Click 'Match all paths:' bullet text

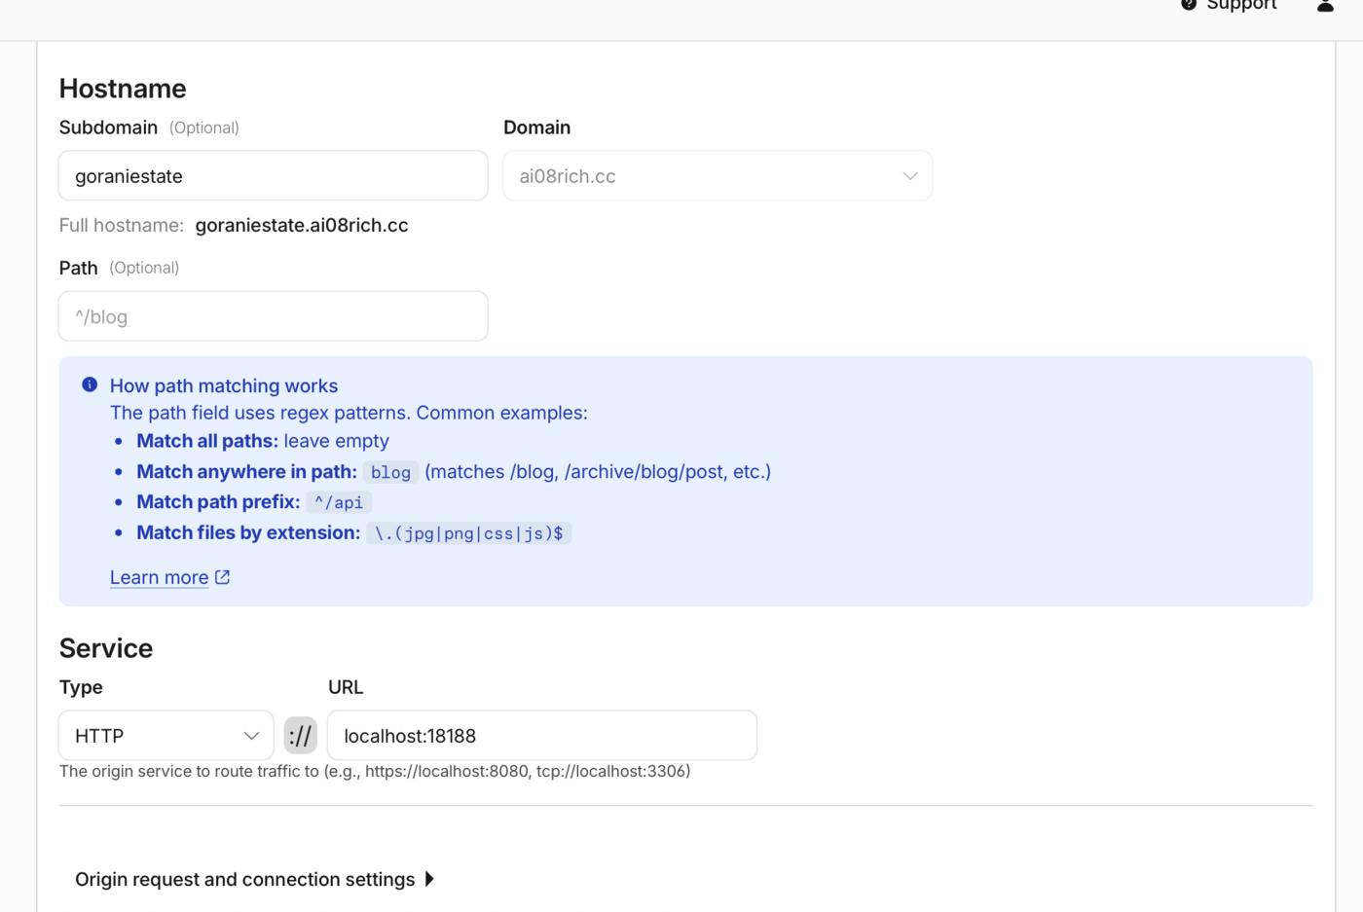point(207,441)
